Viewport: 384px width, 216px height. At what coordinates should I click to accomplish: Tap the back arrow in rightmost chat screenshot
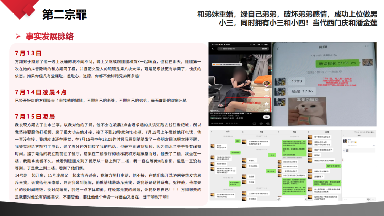tap(343, 135)
